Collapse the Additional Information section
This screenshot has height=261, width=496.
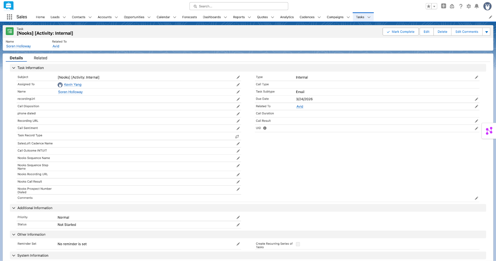pos(14,208)
